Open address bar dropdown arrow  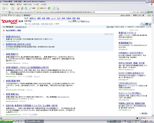click(x=145, y=12)
